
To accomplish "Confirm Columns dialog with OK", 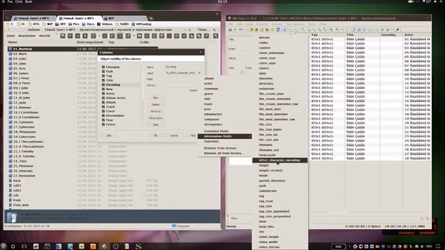I will [156, 136].
